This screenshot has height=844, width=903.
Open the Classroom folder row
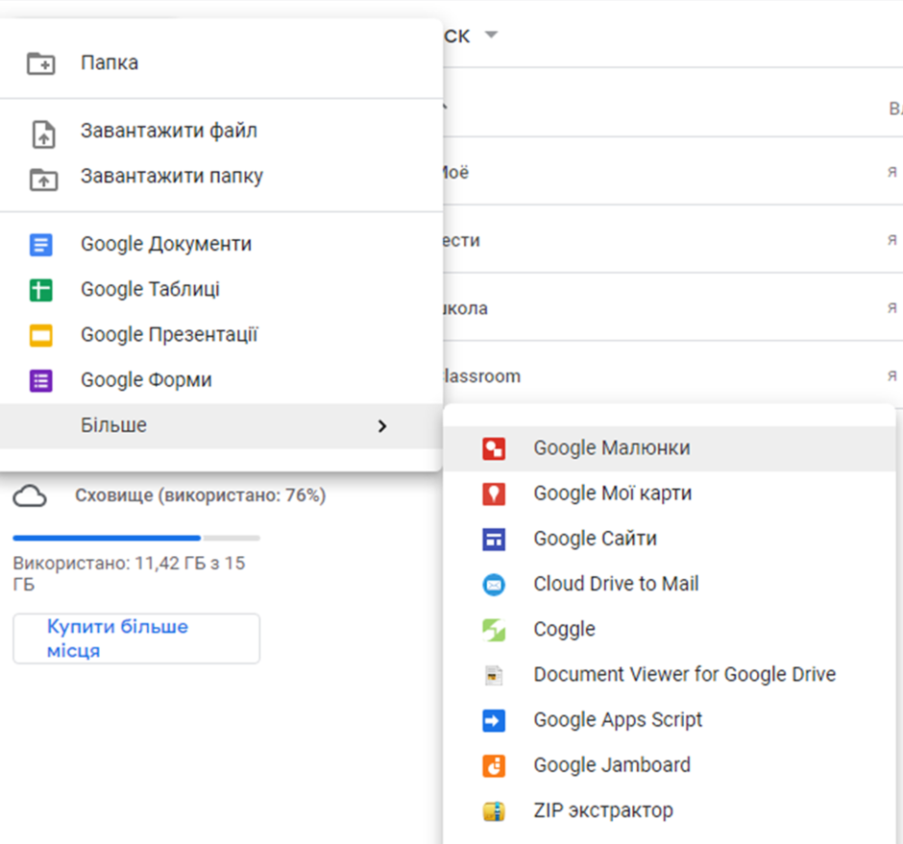tap(672, 376)
